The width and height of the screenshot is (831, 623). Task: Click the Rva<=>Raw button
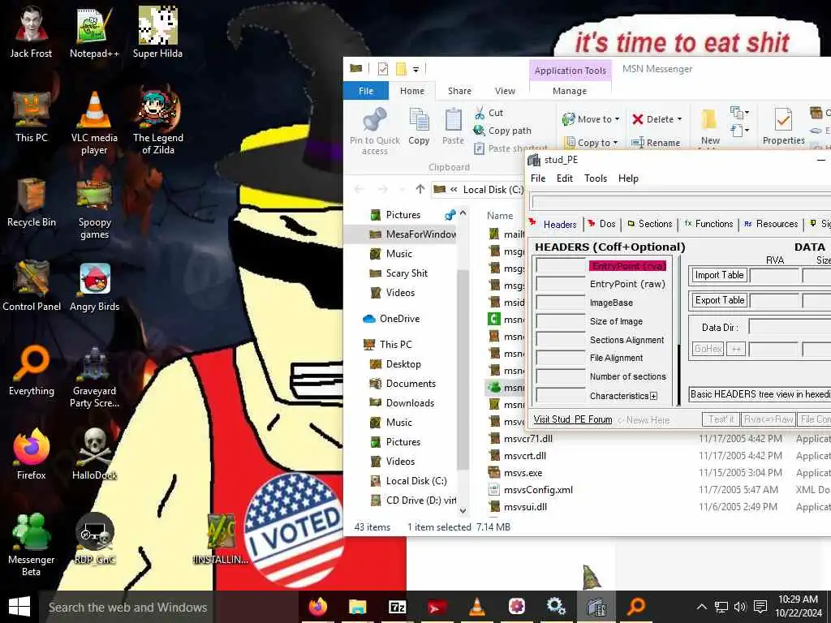point(768,419)
